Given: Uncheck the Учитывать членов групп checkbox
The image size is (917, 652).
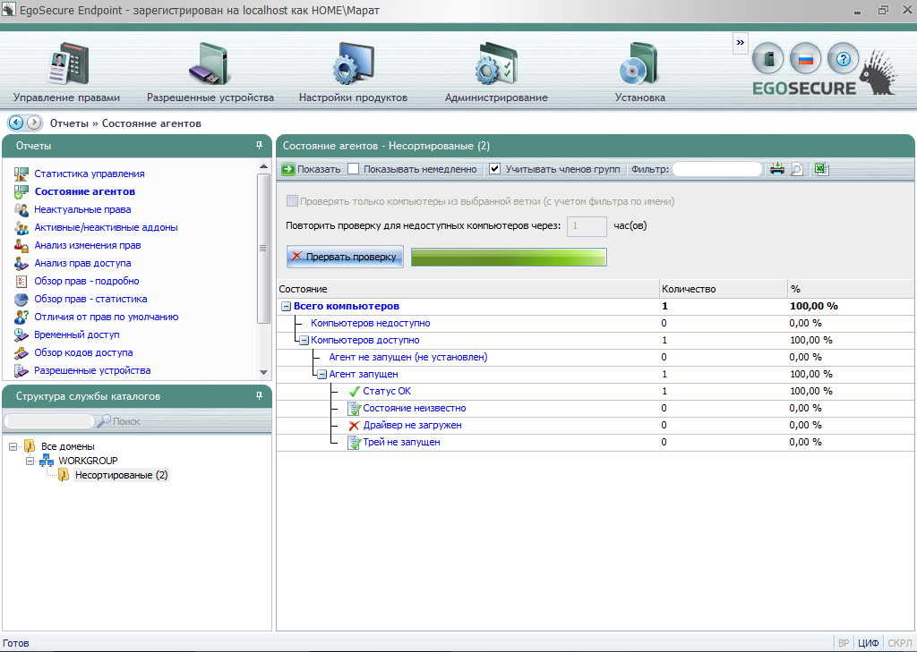Looking at the screenshot, I should (x=494, y=169).
